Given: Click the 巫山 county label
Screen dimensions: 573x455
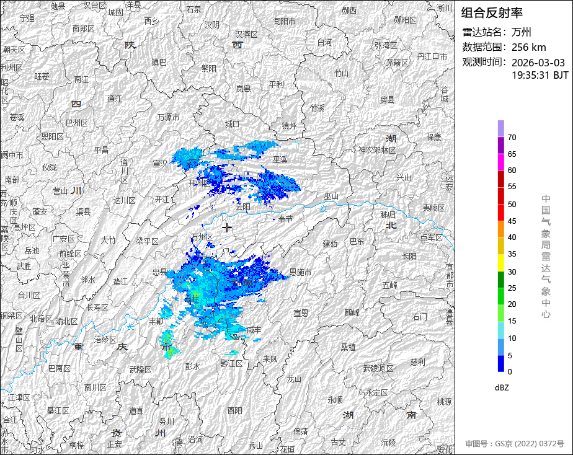Looking at the screenshot, I should pos(331,197).
